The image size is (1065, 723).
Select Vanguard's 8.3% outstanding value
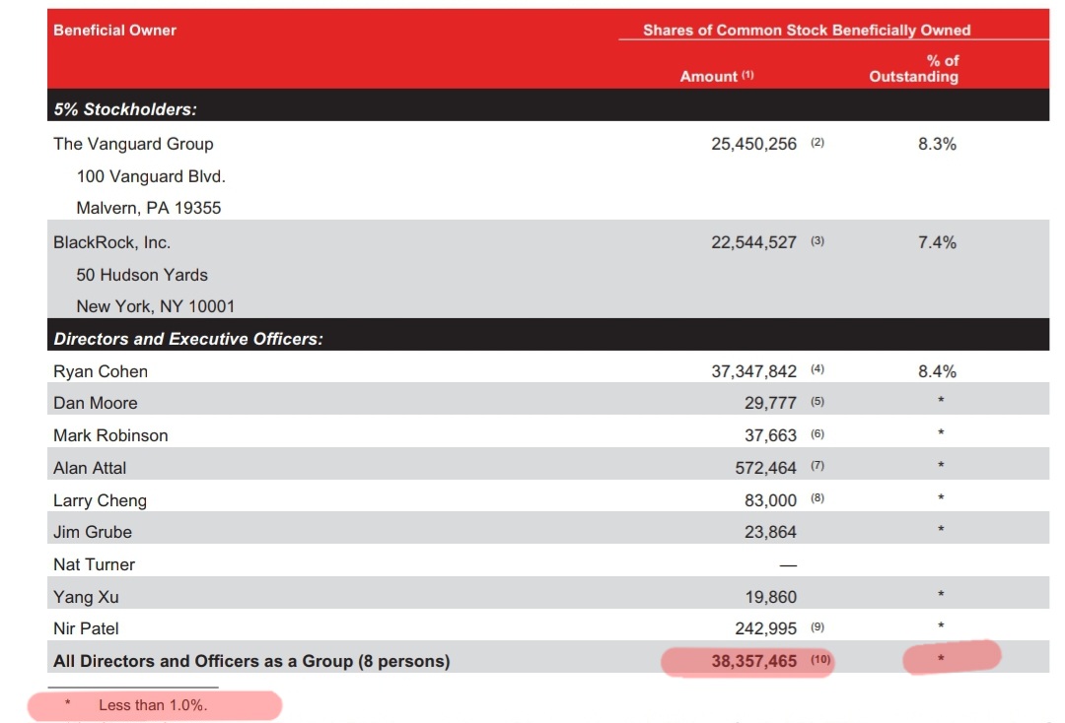point(937,144)
